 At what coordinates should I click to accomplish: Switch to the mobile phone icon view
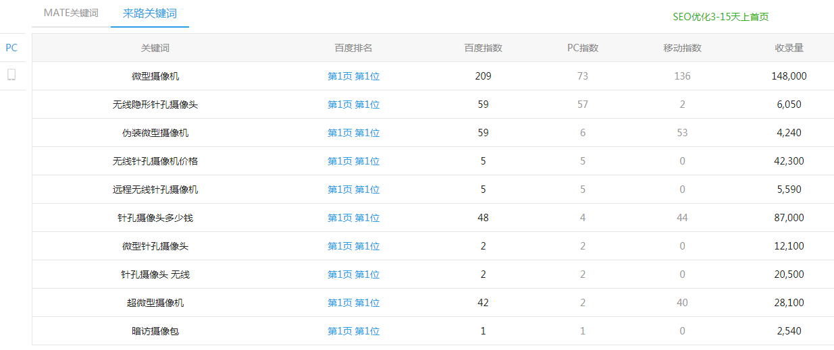(x=11, y=75)
